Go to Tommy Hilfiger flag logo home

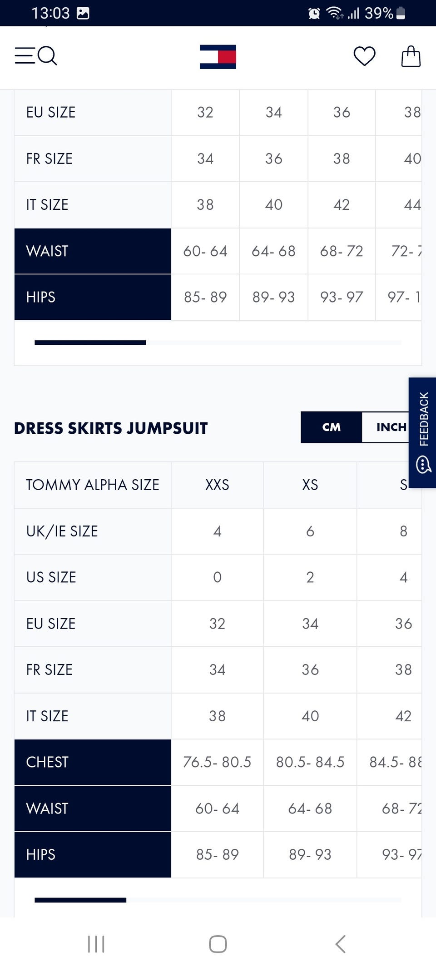tap(218, 57)
